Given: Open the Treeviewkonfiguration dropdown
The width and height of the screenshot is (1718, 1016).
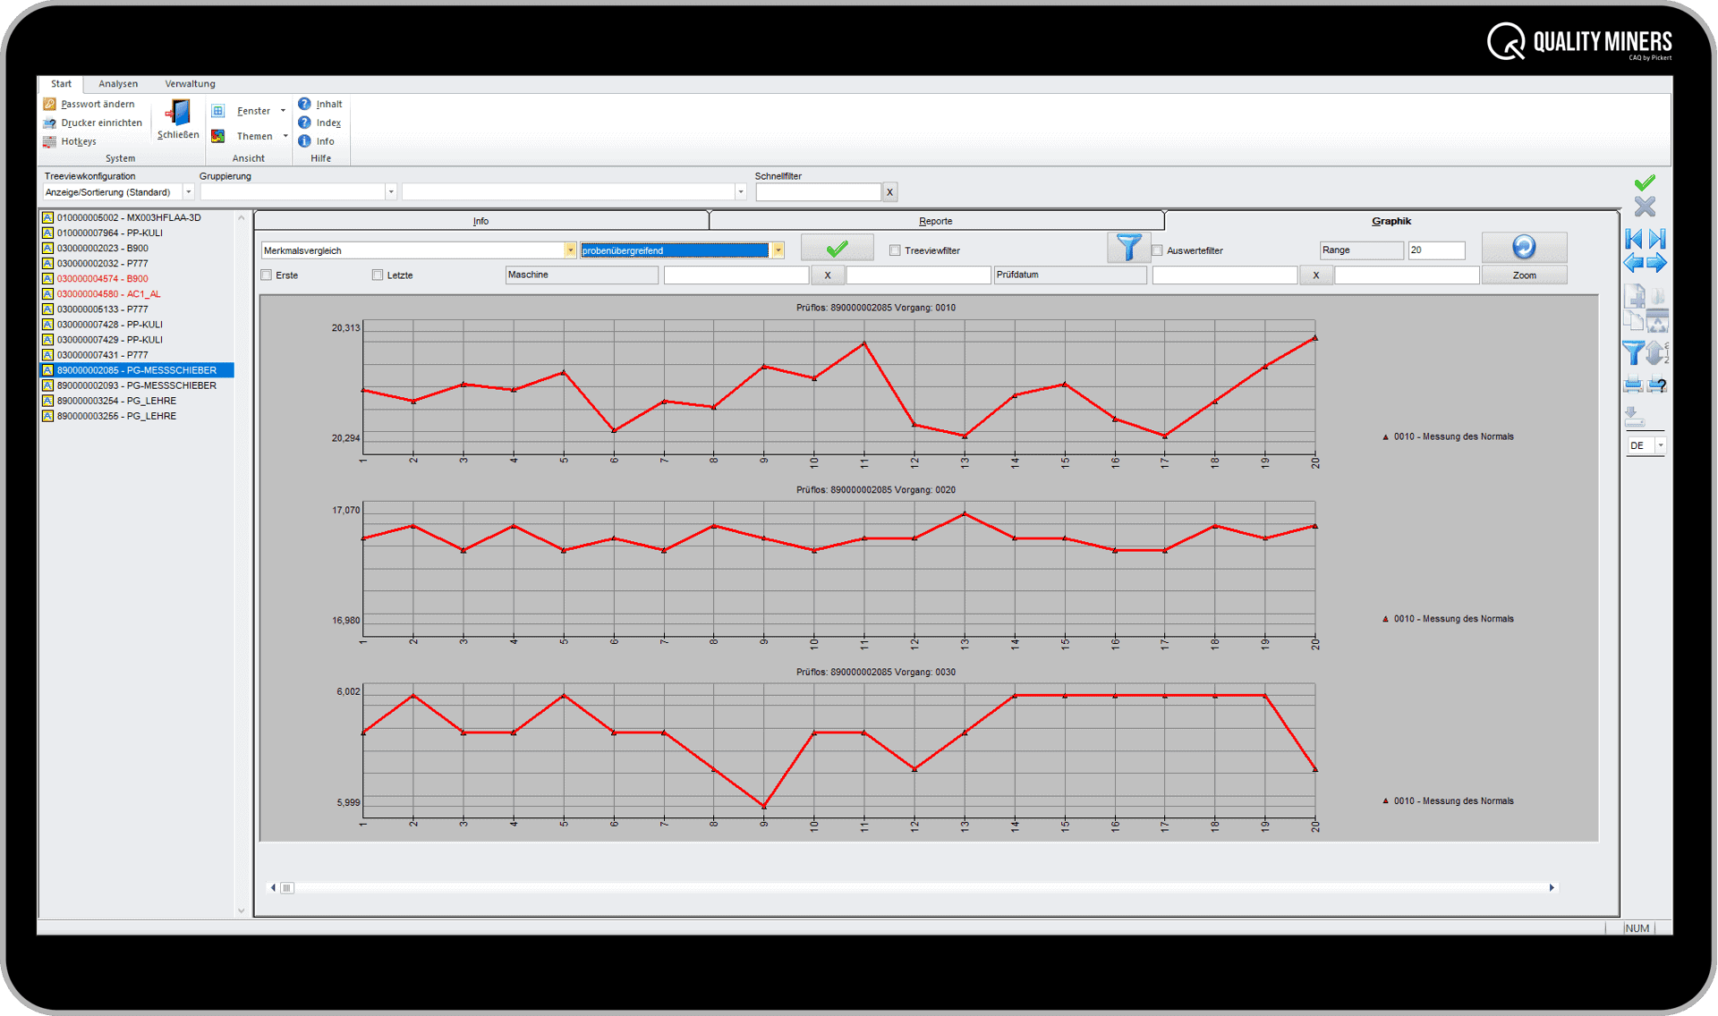Looking at the screenshot, I should [x=188, y=191].
